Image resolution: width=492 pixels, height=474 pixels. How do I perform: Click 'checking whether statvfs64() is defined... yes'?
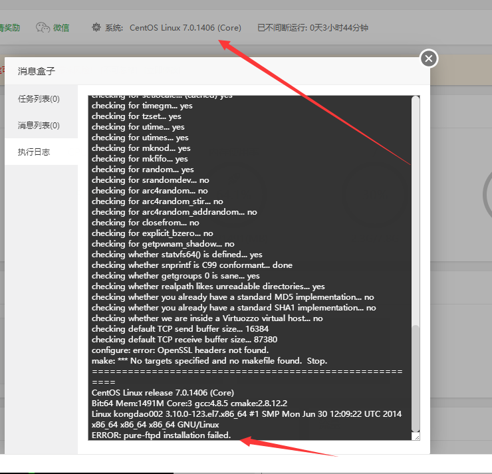point(177,255)
